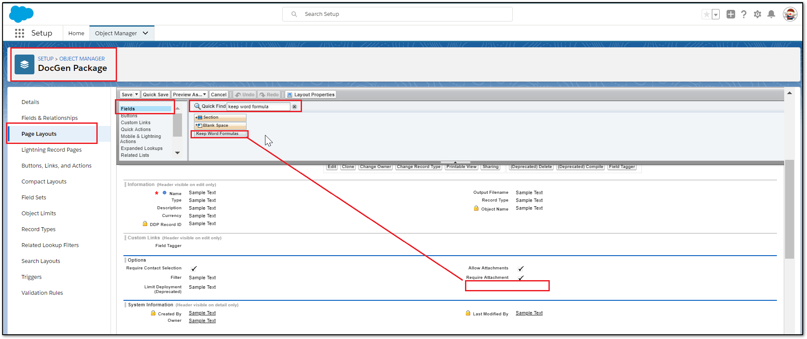Select the Section palette element

(x=220, y=117)
